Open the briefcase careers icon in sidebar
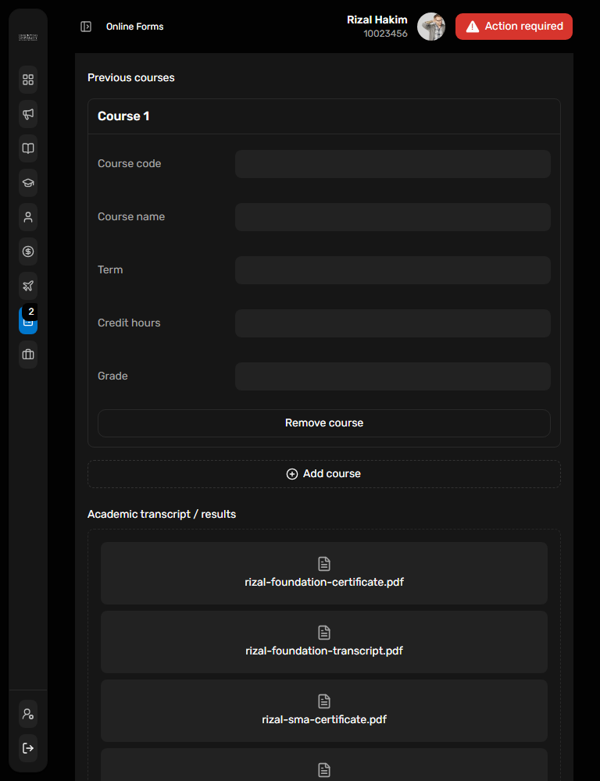Screen dimensions: 600x781 (x=28, y=355)
